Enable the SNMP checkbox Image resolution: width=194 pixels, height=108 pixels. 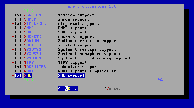[x=18, y=28]
